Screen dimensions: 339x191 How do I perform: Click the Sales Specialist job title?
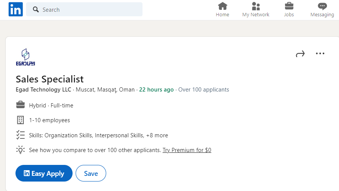tap(50, 79)
